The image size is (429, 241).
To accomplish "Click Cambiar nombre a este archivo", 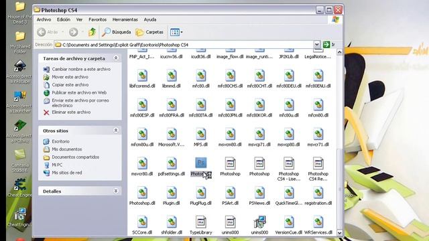I will [81, 69].
